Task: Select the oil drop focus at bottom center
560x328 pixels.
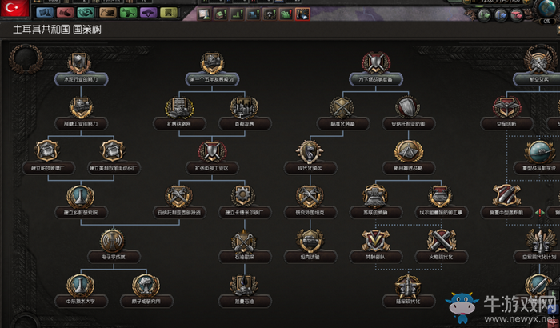Action: (245, 285)
